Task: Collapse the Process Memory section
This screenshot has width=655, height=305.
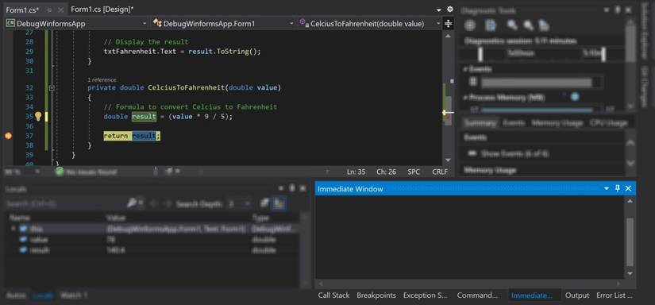Action: pos(466,98)
